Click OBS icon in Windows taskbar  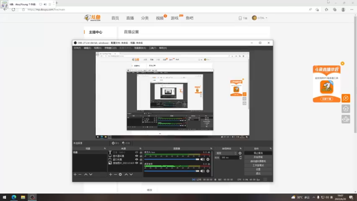click(x=32, y=197)
